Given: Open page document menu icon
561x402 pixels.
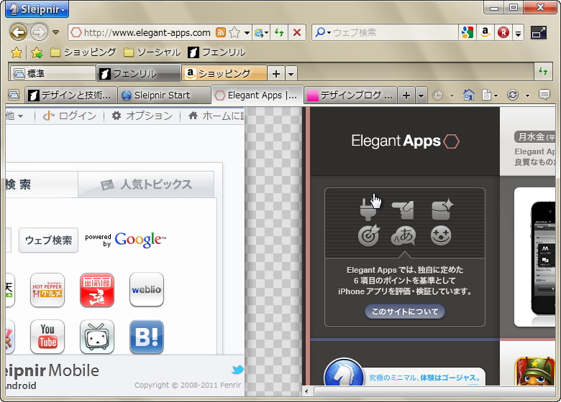Looking at the screenshot, I should [487, 95].
